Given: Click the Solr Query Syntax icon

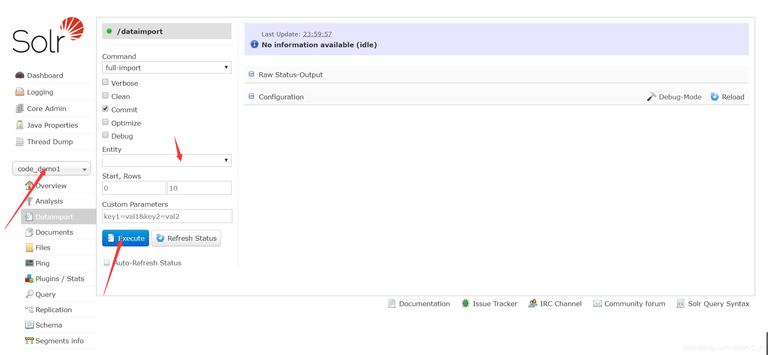Looking at the screenshot, I should coord(681,303).
